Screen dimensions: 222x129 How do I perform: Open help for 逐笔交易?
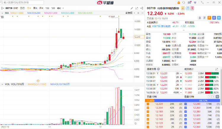pos(158,69)
